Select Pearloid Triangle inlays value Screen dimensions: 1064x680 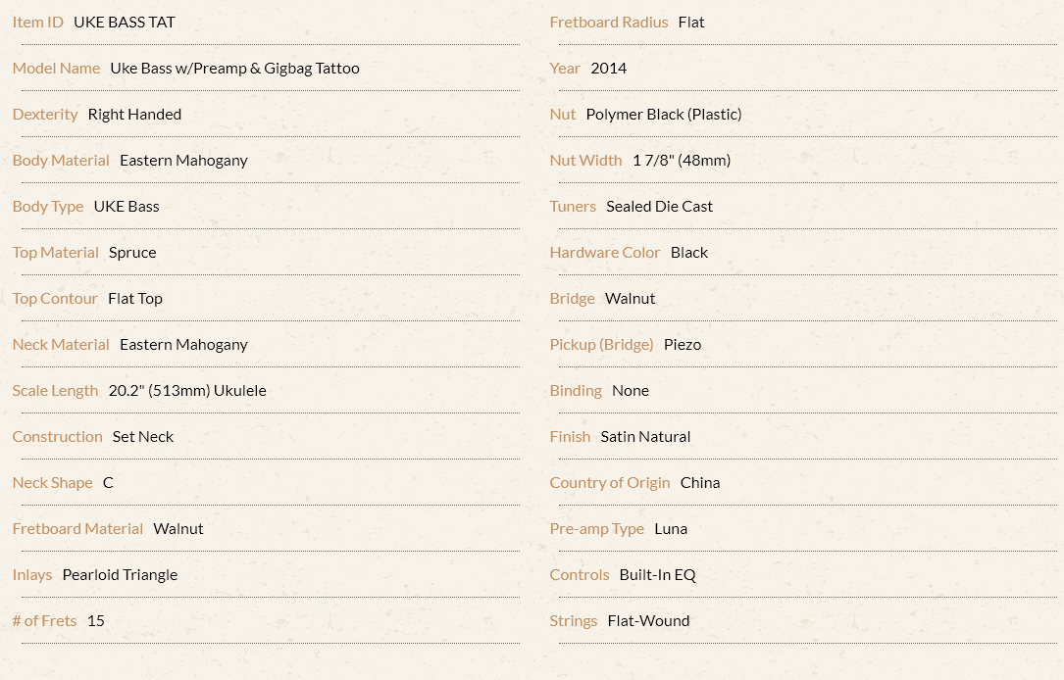point(120,575)
